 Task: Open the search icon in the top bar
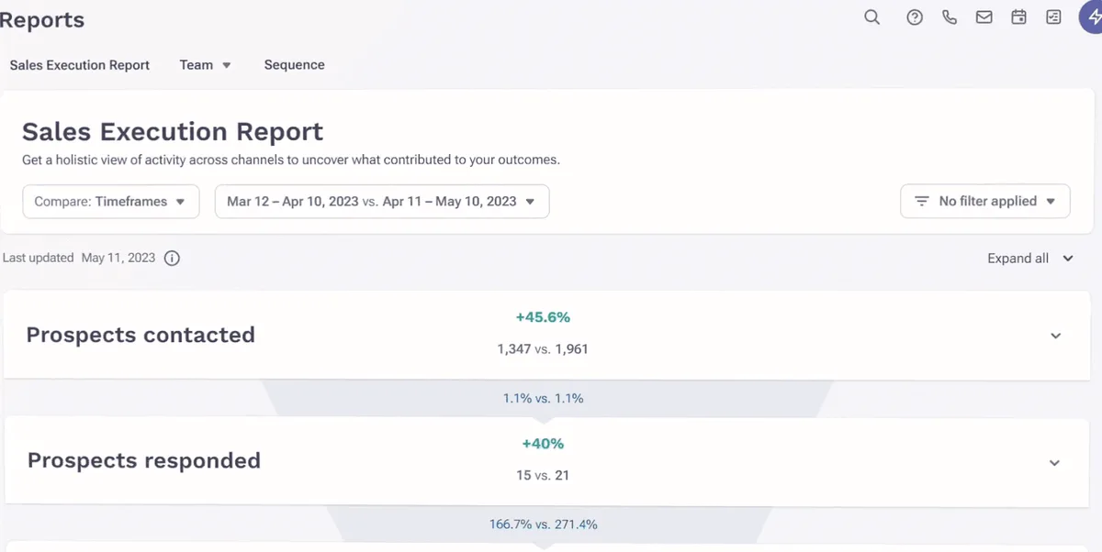871,17
